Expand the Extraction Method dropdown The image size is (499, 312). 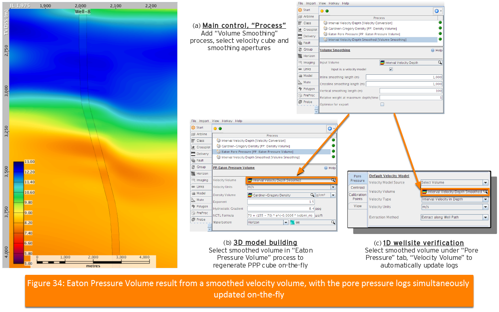pos(485,217)
